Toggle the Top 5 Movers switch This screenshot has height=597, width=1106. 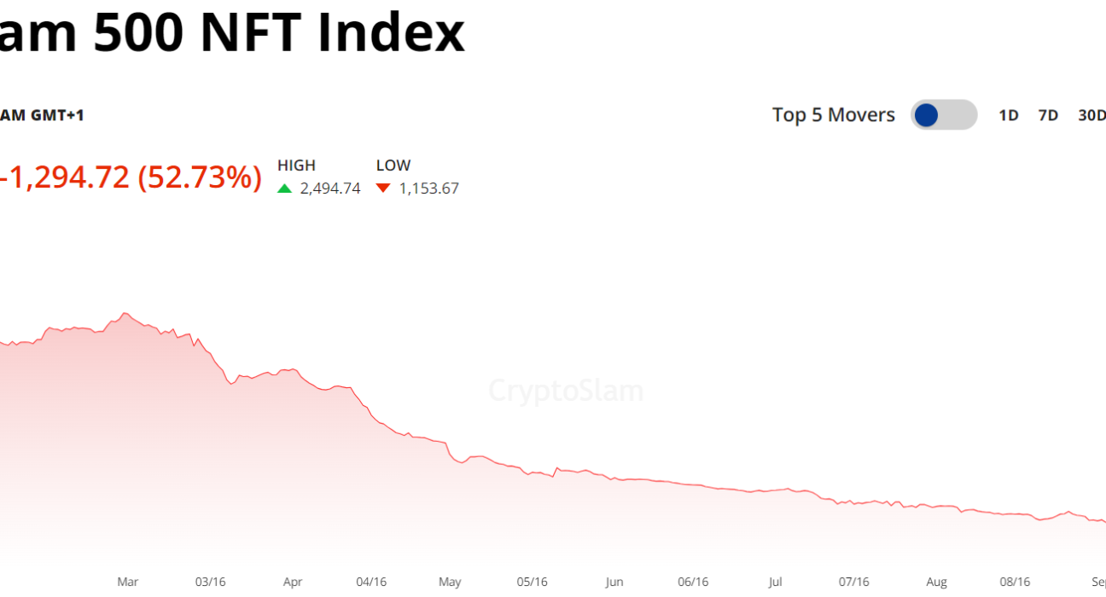(943, 115)
